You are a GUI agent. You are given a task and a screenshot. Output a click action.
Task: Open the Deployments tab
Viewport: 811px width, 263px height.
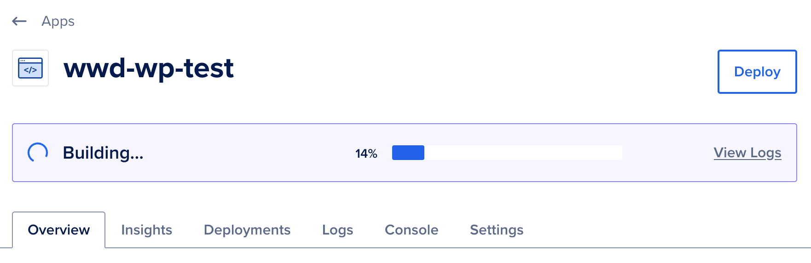coord(247,230)
